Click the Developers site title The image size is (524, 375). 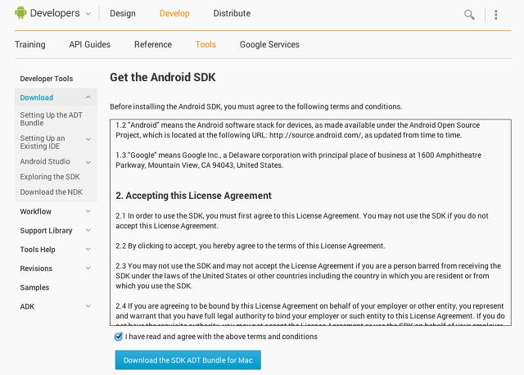point(55,13)
